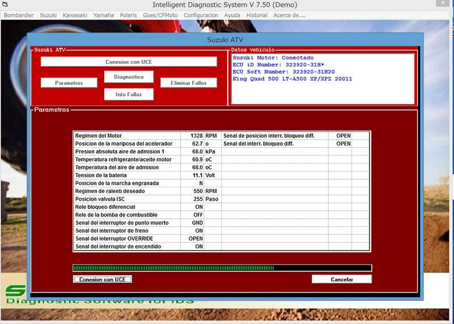Viewport: 454px width, 324px height.
Task: Select 'Temperatura refrigerante/aceite motor' row
Action: (127, 159)
